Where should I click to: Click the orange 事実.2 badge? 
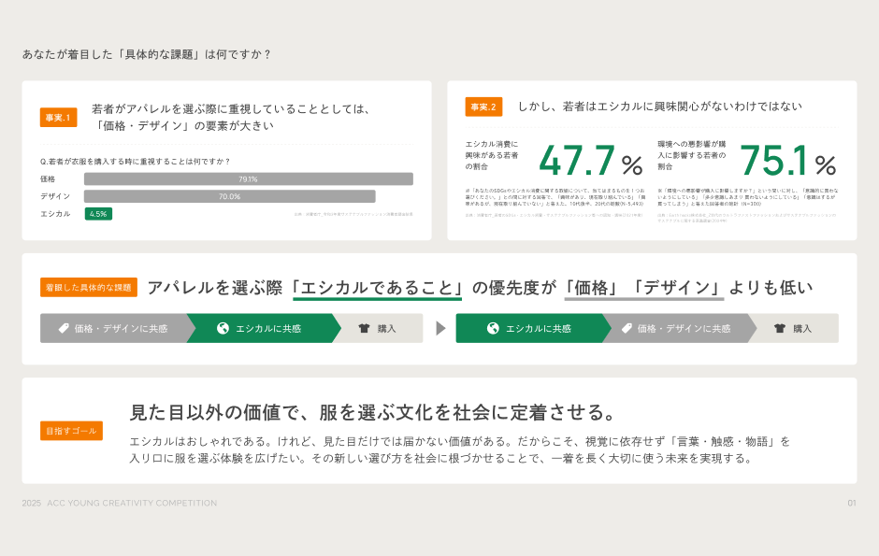[483, 107]
